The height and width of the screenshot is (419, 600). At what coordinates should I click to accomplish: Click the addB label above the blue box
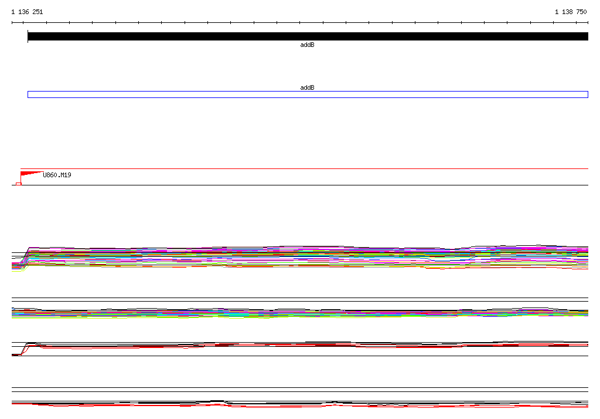click(307, 88)
